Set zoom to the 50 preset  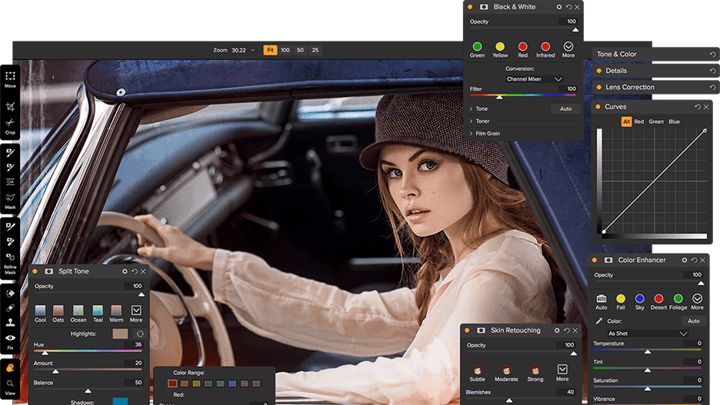(300, 50)
